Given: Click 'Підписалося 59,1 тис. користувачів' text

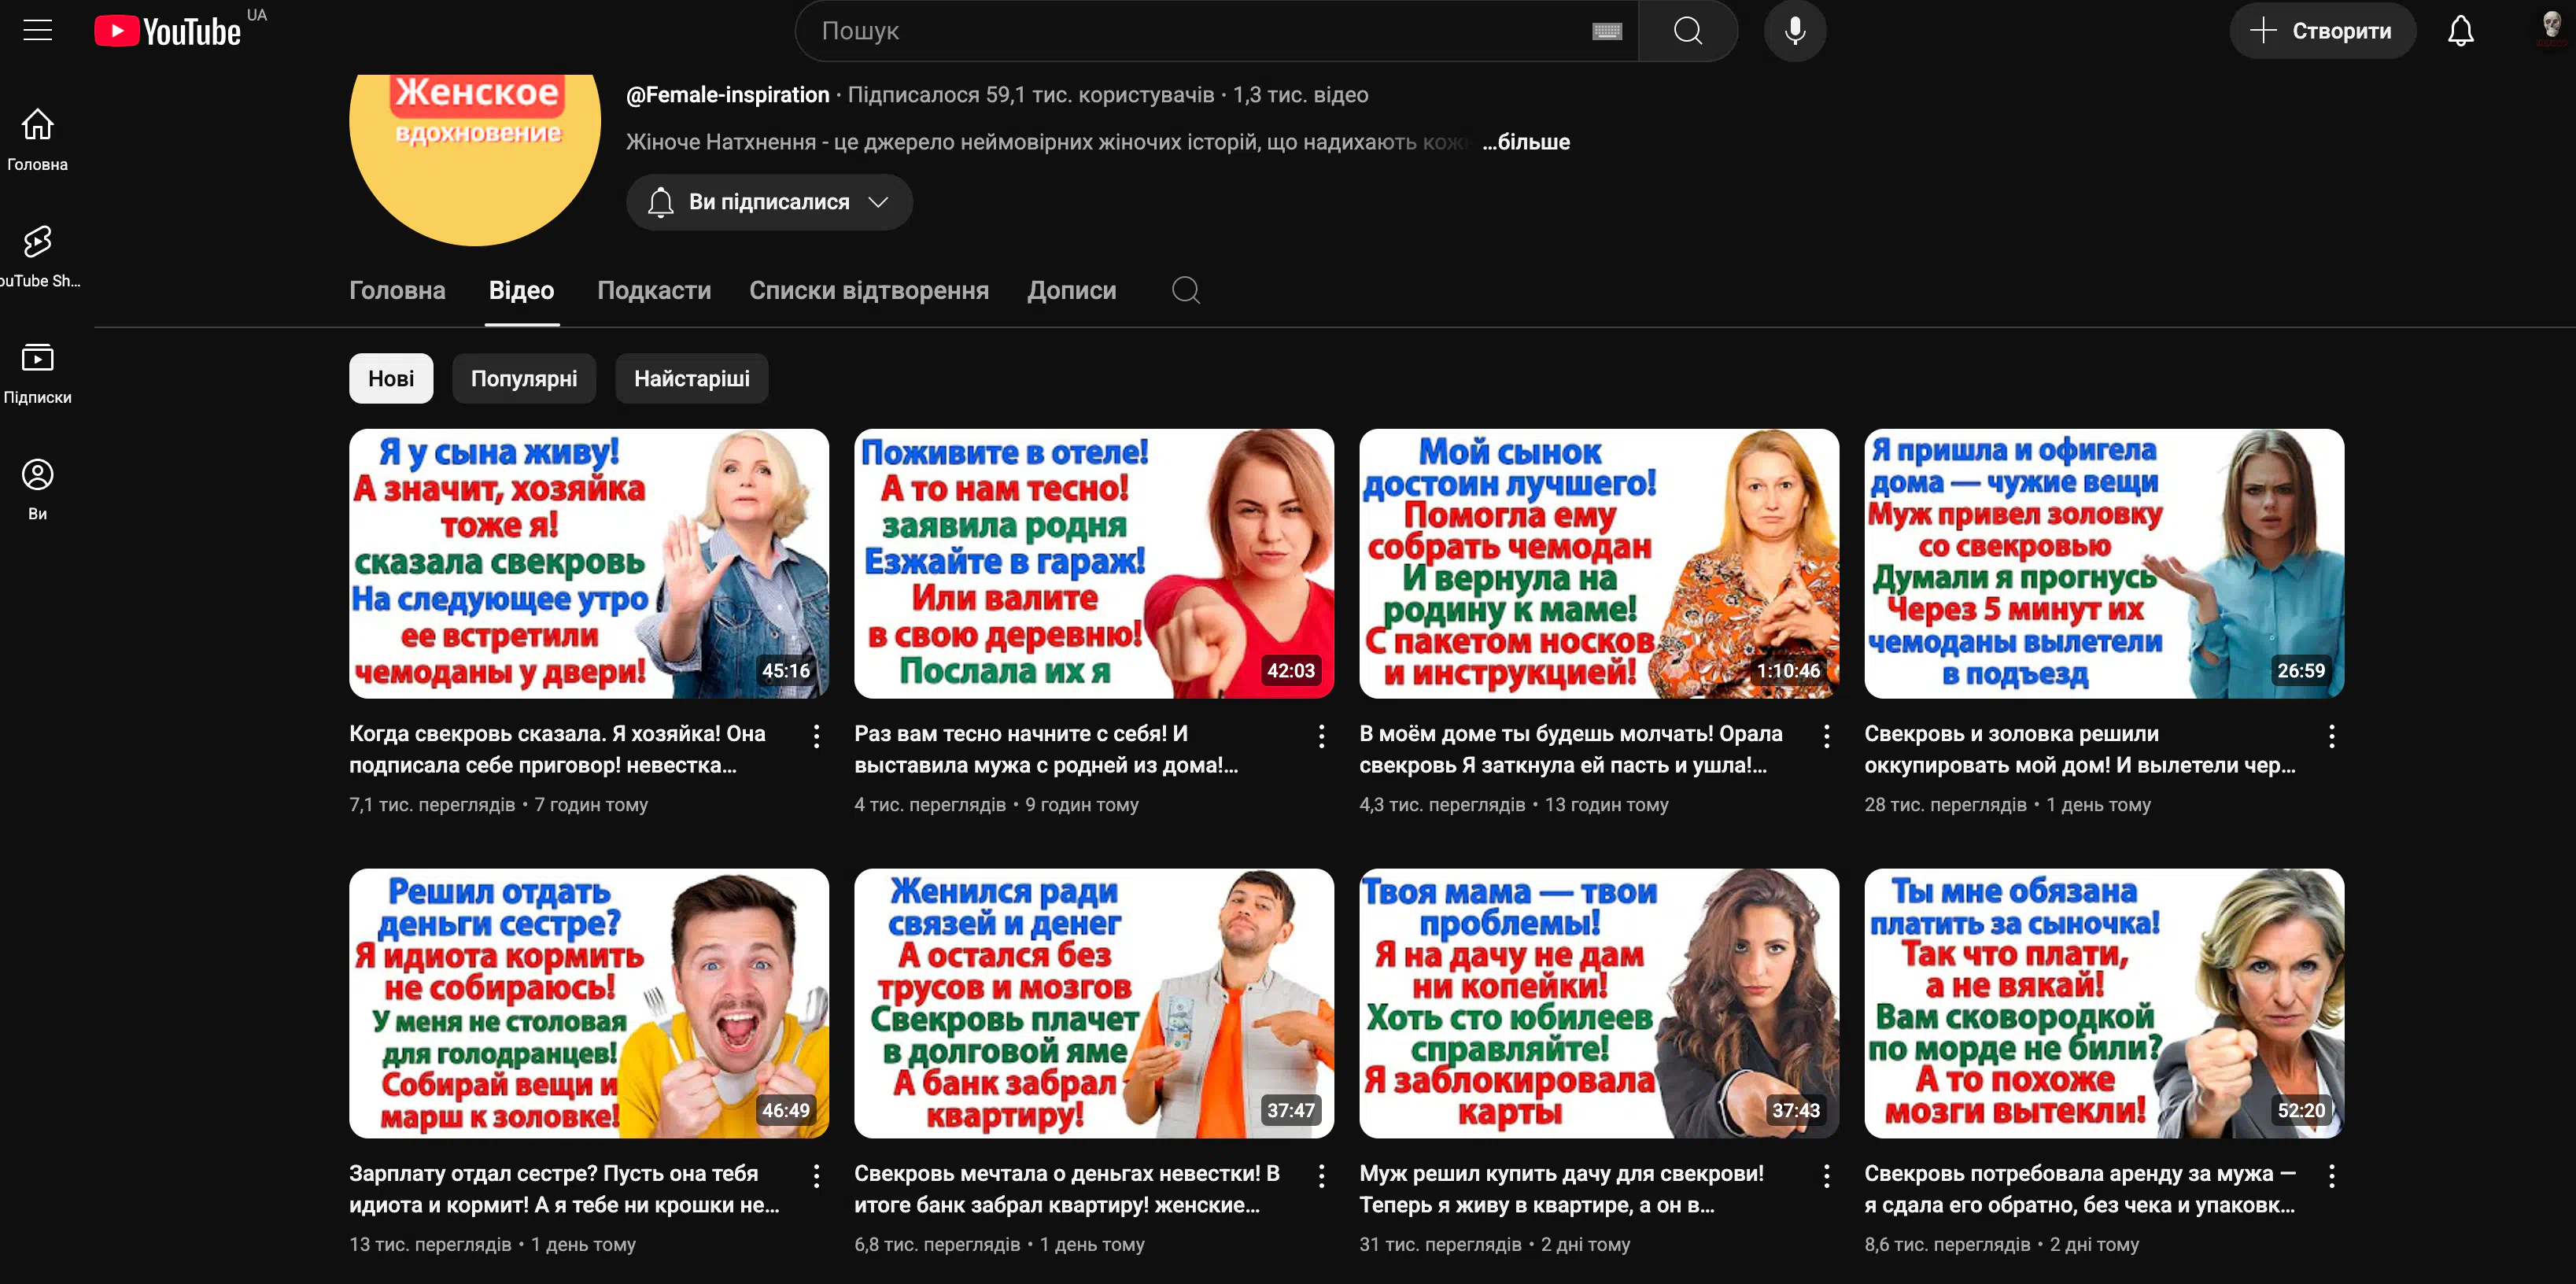Looking at the screenshot, I should pos(1031,95).
